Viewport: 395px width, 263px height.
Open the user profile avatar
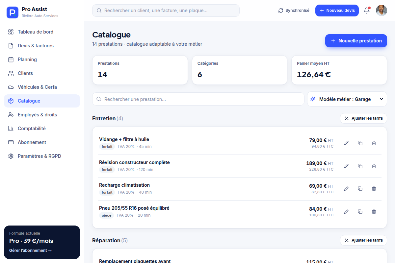[x=382, y=11]
